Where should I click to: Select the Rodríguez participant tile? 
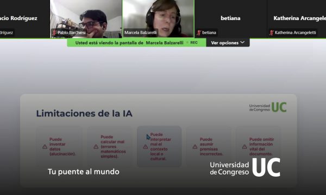click(25, 18)
